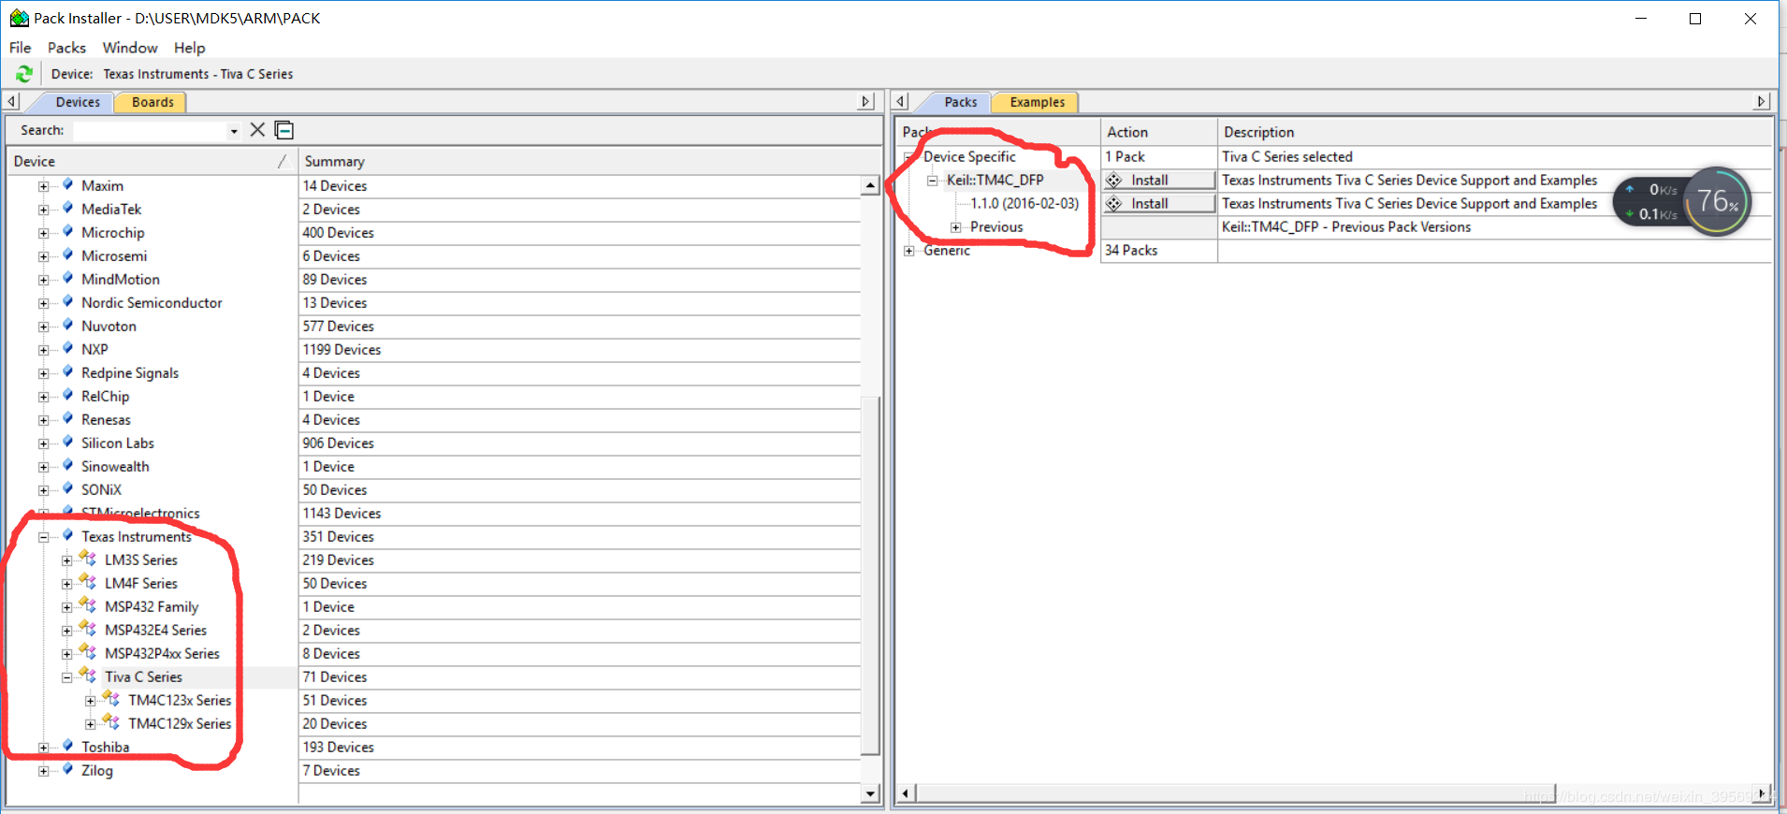The height and width of the screenshot is (814, 1787).
Task: Click the Packs pane horizontal scrollbar thumb
Action: coord(1235,793)
